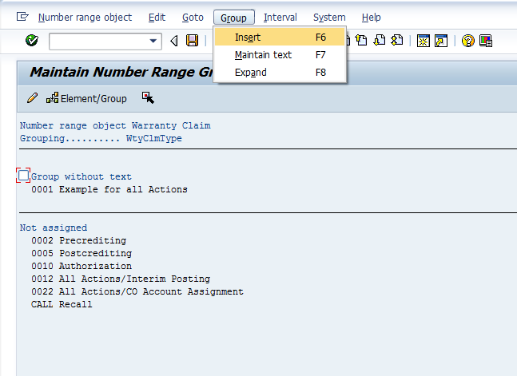This screenshot has width=517, height=376.
Task: Click the Next page icon
Action: pos(380,41)
